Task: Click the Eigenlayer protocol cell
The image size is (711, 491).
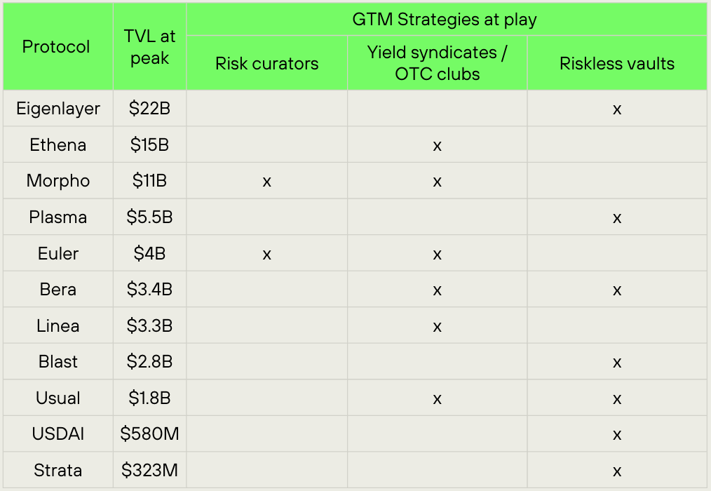Action: [58, 109]
